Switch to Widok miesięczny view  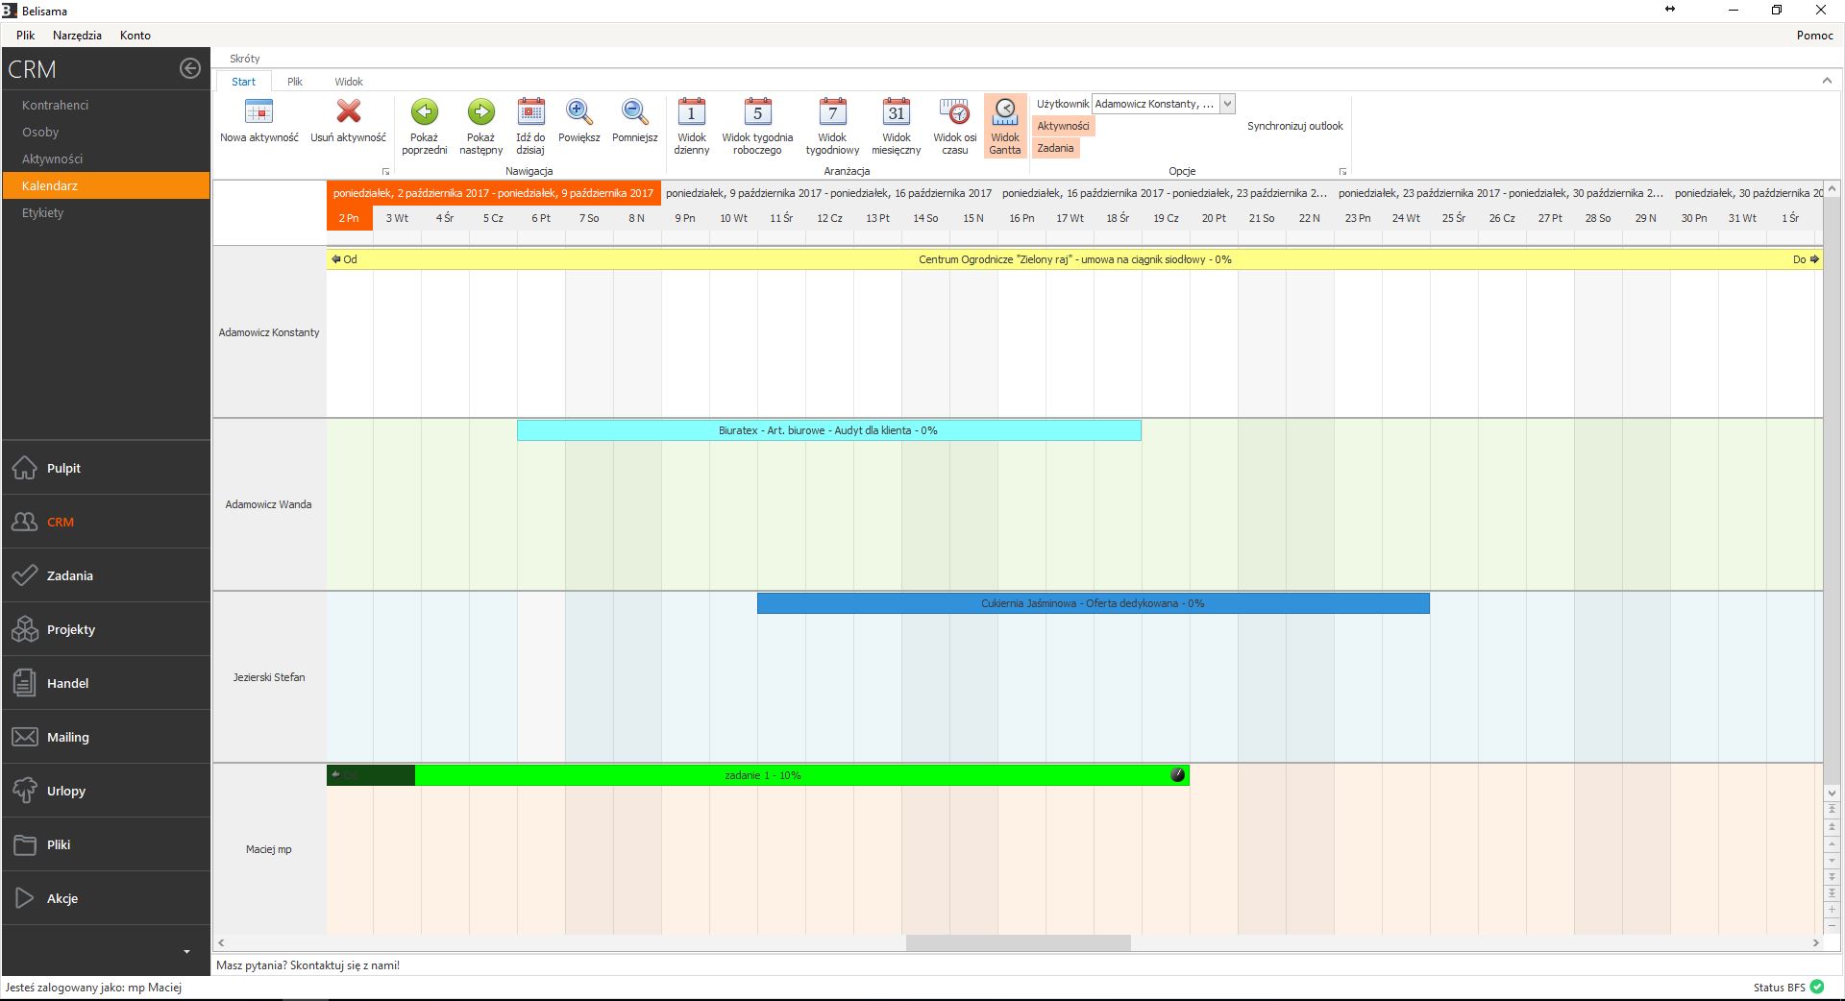(896, 112)
